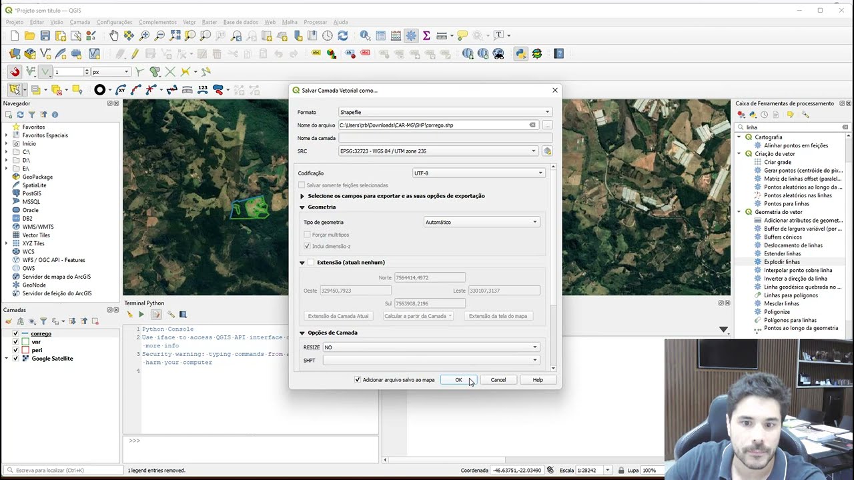Screen dimensions: 854x480
Task: Click the Processing Toolbox gear icon in toolbar
Action: pyautogui.click(x=411, y=35)
